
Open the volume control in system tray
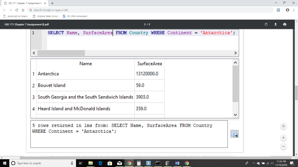click(x=272, y=163)
